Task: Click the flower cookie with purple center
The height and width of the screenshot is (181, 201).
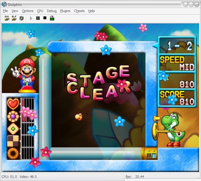Action: (13, 116)
